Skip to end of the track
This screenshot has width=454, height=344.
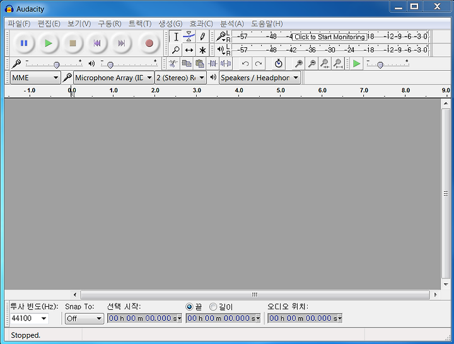point(121,43)
